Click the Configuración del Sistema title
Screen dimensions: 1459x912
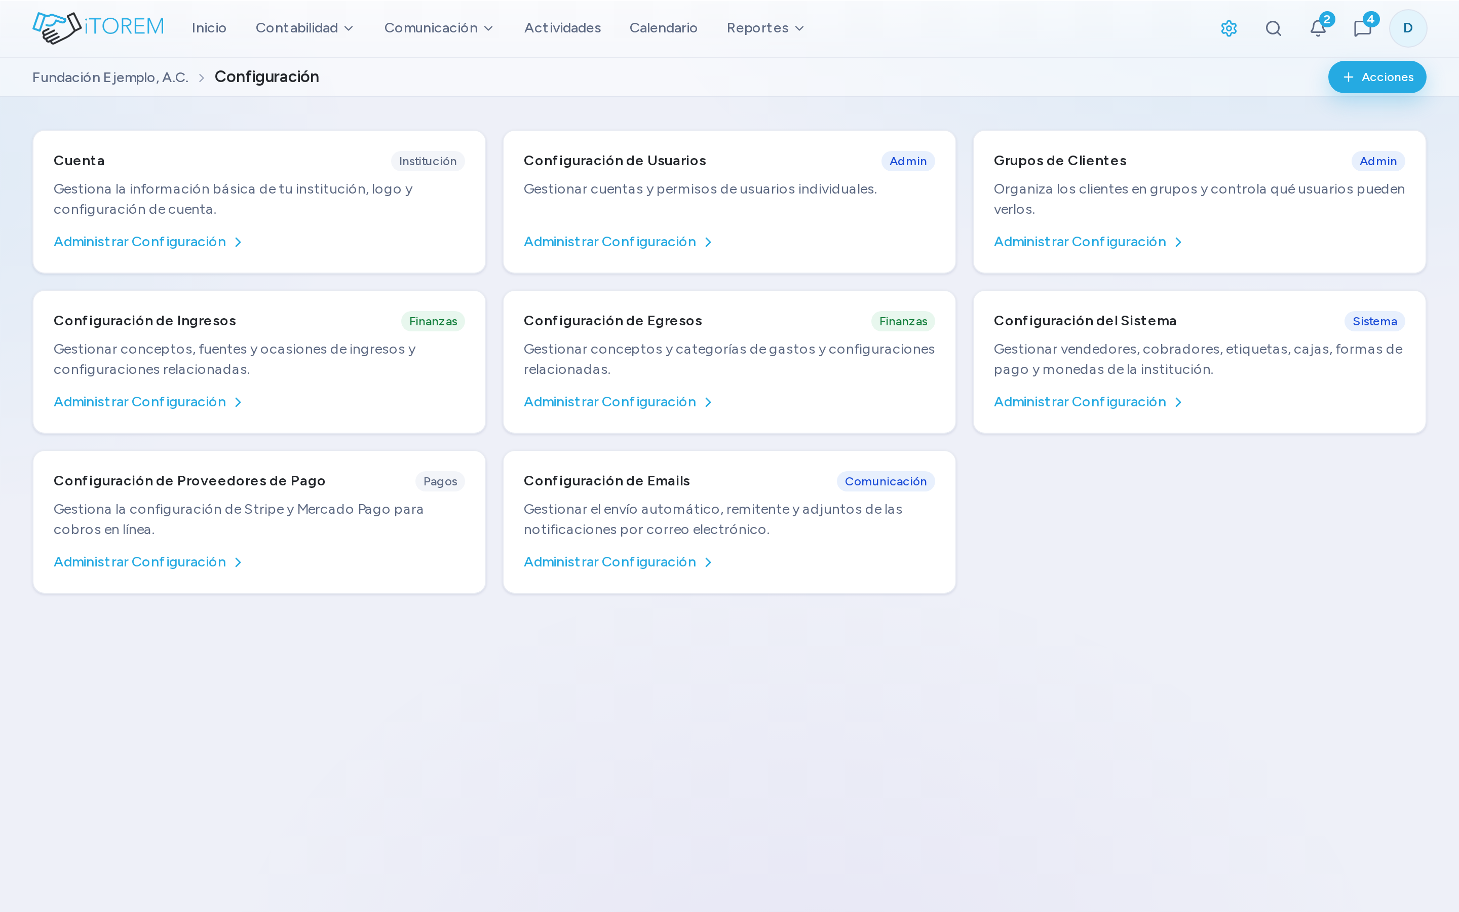coord(1085,321)
